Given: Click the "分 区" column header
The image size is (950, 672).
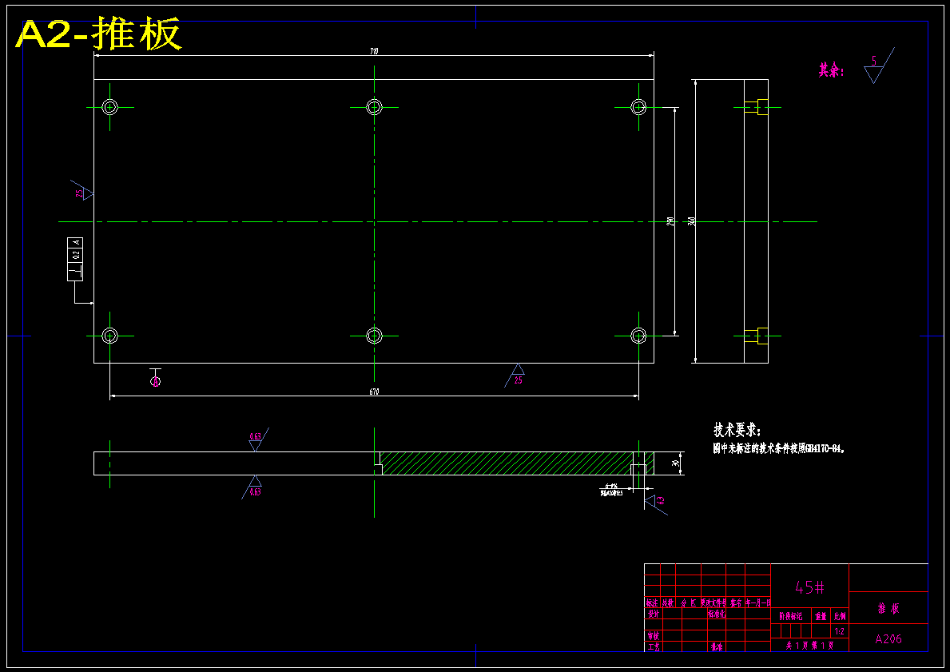Looking at the screenshot, I should (x=688, y=603).
